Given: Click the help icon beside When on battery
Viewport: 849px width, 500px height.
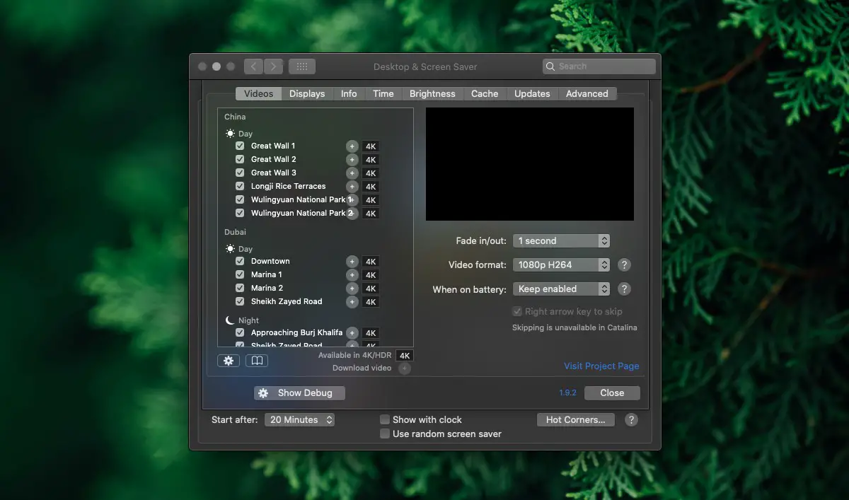Looking at the screenshot, I should click(x=624, y=289).
